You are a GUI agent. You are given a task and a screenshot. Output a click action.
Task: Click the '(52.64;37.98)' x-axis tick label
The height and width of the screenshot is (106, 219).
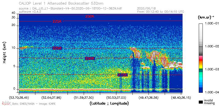coord(52,97)
